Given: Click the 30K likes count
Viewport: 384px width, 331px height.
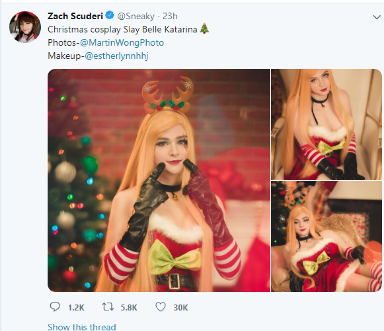Looking at the screenshot, I should tap(180, 307).
